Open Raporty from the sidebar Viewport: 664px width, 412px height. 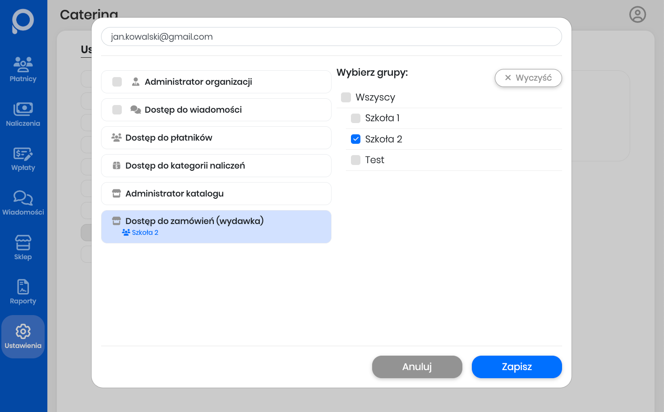tap(23, 292)
